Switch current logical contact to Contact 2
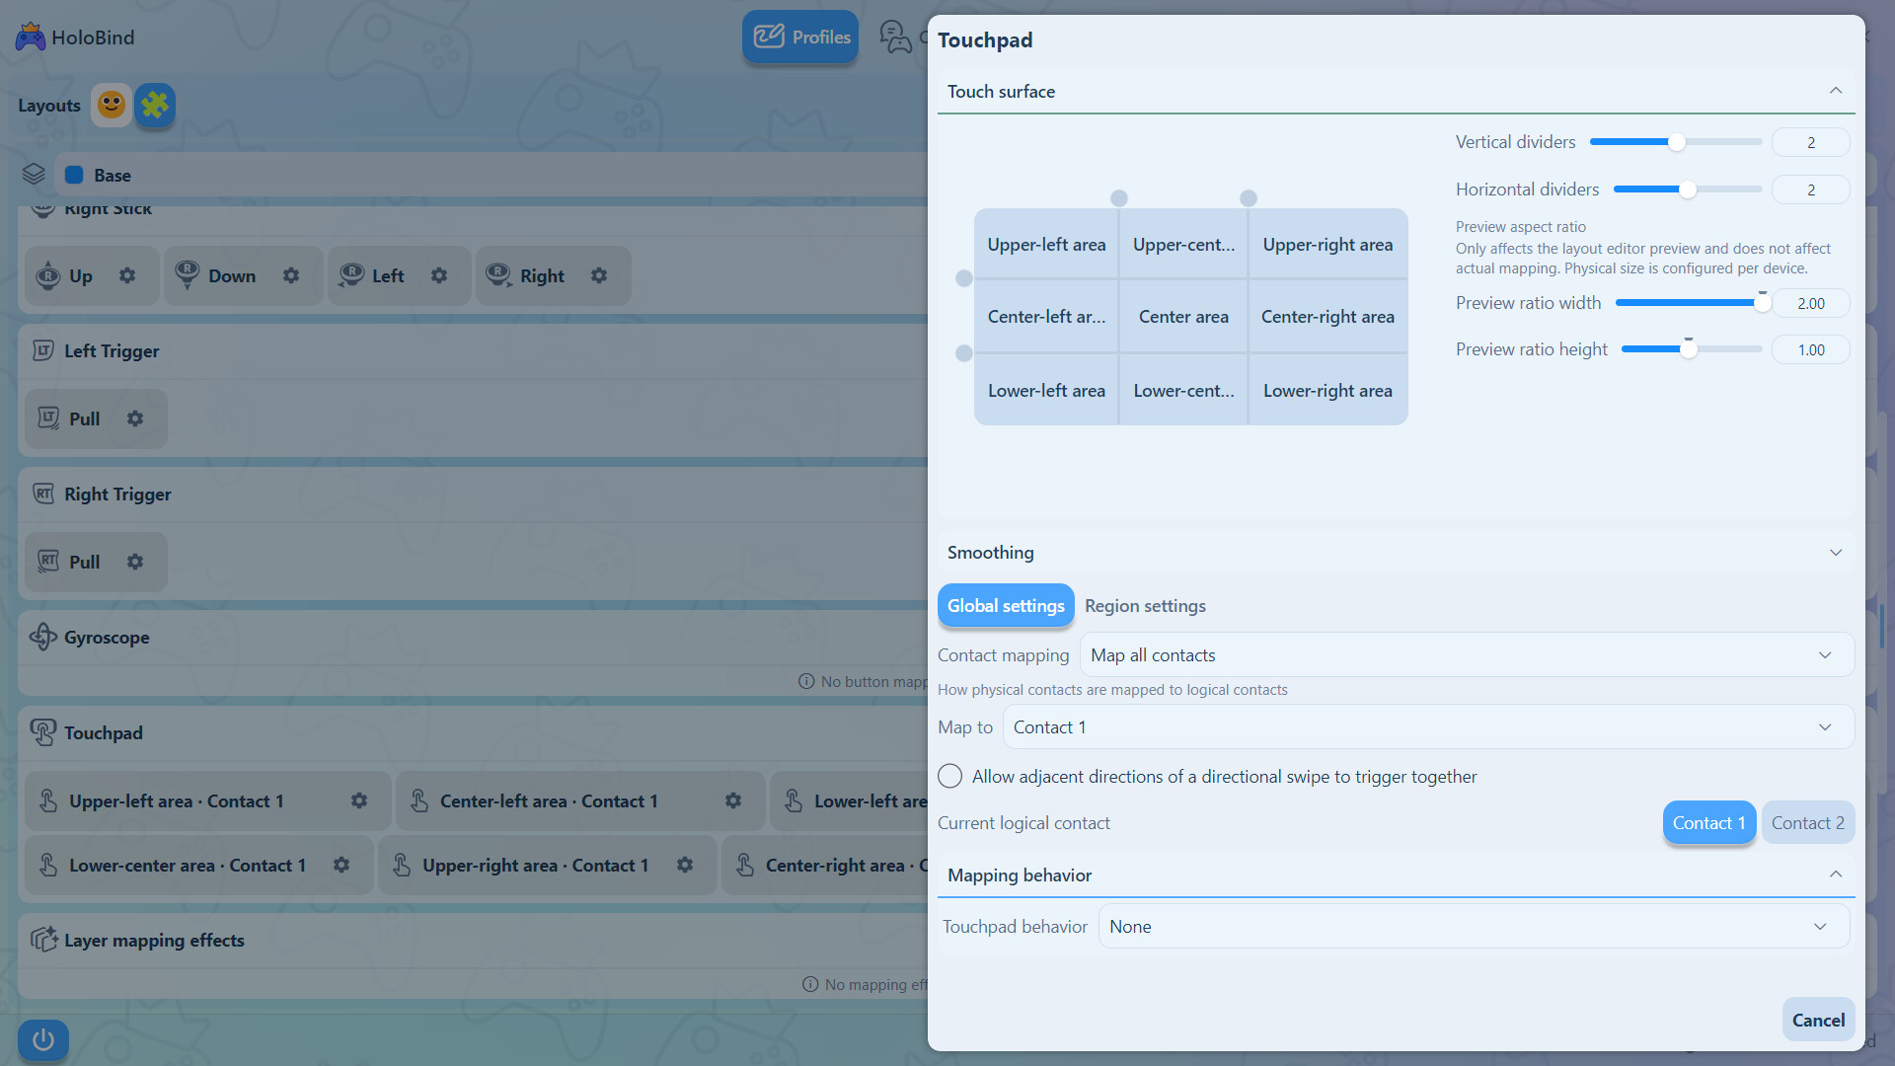Viewport: 1895px width, 1066px height. click(x=1807, y=822)
